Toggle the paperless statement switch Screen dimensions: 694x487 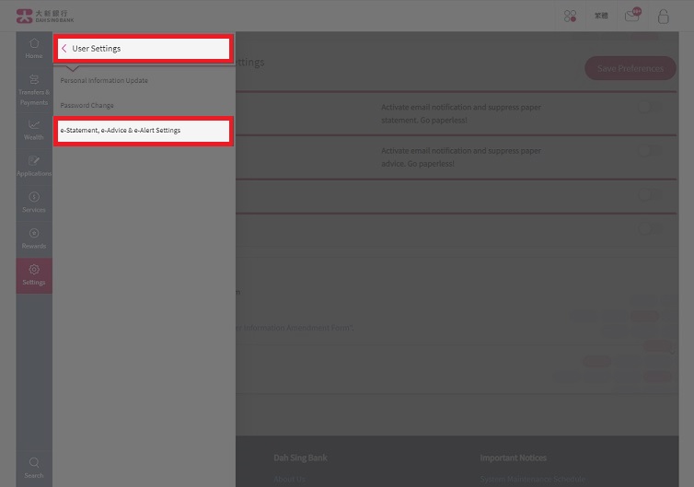pos(651,107)
